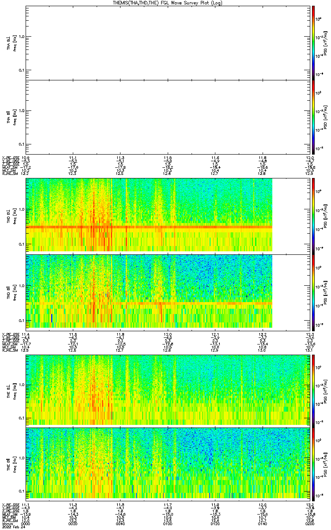
Task: Click the 1.0 frequency tick of THD B-parallel panel
Action: click(x=22, y=286)
